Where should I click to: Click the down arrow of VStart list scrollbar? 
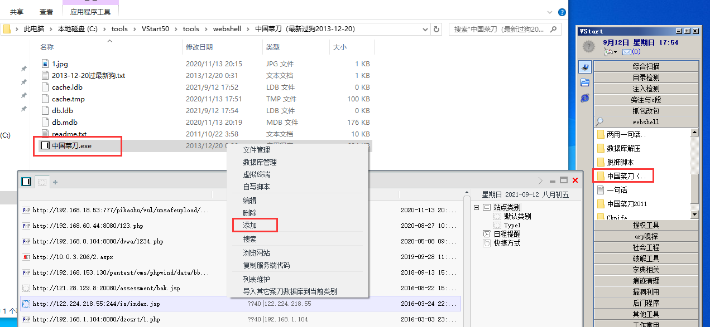click(694, 214)
